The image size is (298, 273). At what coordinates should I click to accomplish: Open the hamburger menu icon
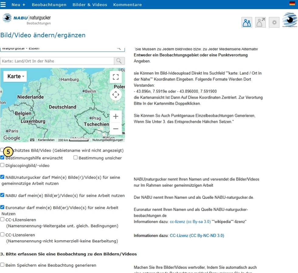click(3, 4)
